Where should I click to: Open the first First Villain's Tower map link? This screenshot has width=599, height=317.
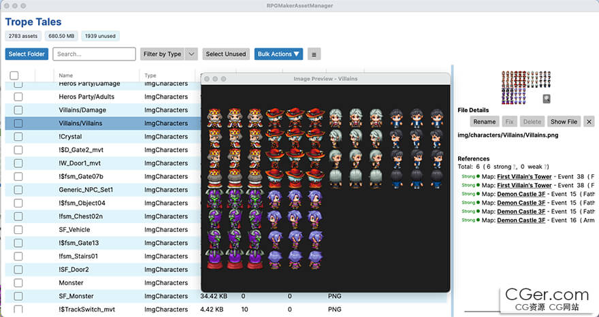[524, 176]
